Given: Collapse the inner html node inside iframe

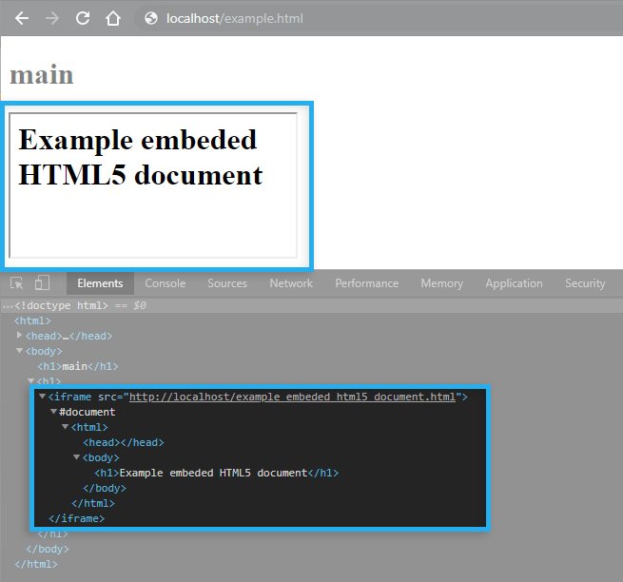Looking at the screenshot, I should click(x=66, y=427).
